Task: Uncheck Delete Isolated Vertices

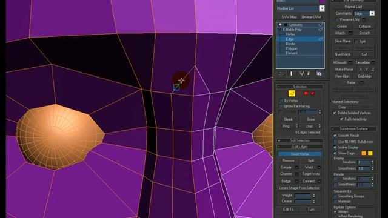Action: click(335, 113)
